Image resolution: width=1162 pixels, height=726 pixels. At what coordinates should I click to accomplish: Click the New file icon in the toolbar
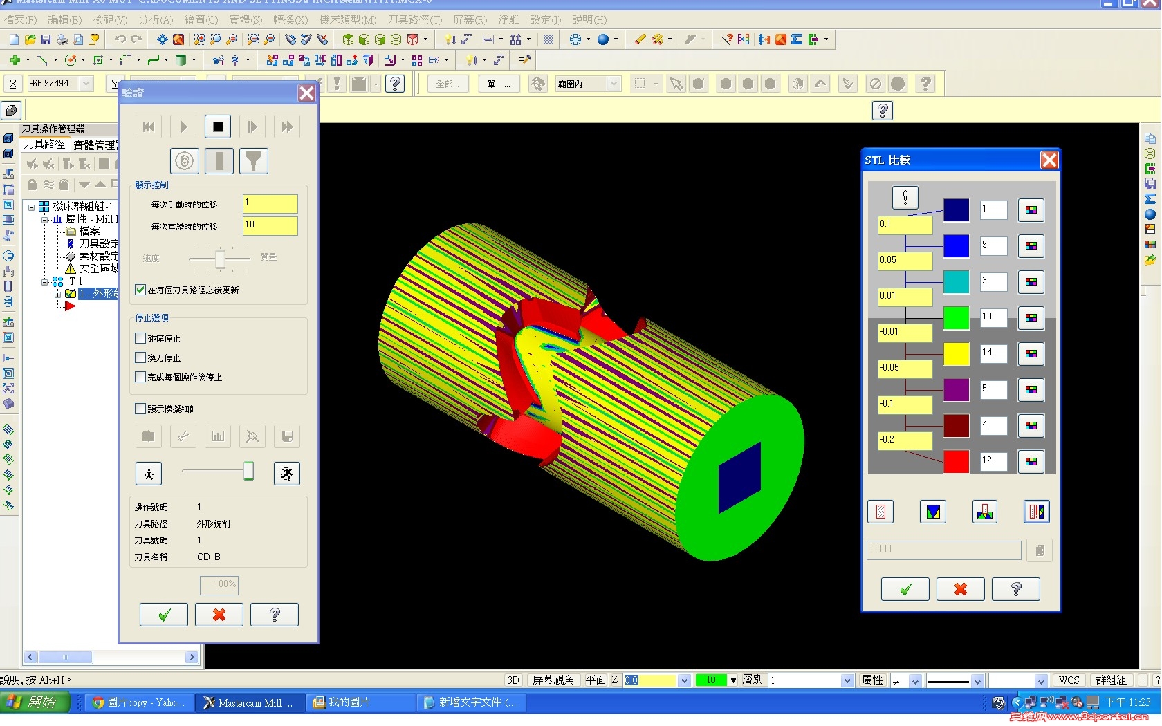[x=14, y=39]
